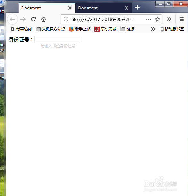Viewport: 188px width, 196px height.
Task: Open the 京东商城 bookmark
Action: (105, 29)
